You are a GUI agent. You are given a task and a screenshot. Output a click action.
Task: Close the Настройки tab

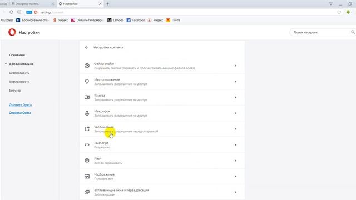(x=100, y=4)
